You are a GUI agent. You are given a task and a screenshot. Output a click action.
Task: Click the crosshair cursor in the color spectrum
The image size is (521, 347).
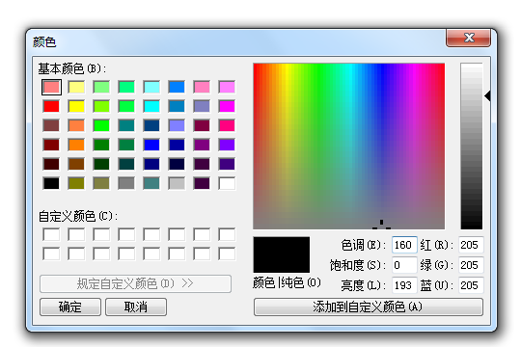point(381,225)
